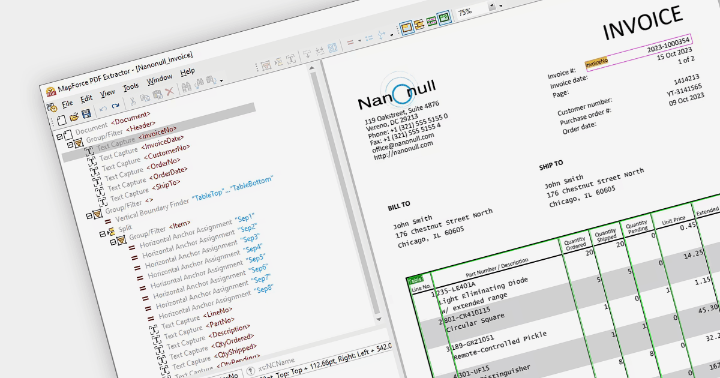This screenshot has width=720, height=378.
Task: Click the Anchor Assignment equals icon
Action: point(350,43)
